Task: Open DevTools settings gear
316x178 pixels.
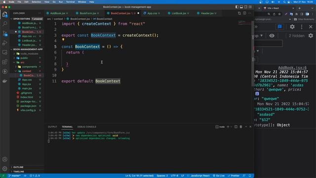Action: click(x=292, y=27)
